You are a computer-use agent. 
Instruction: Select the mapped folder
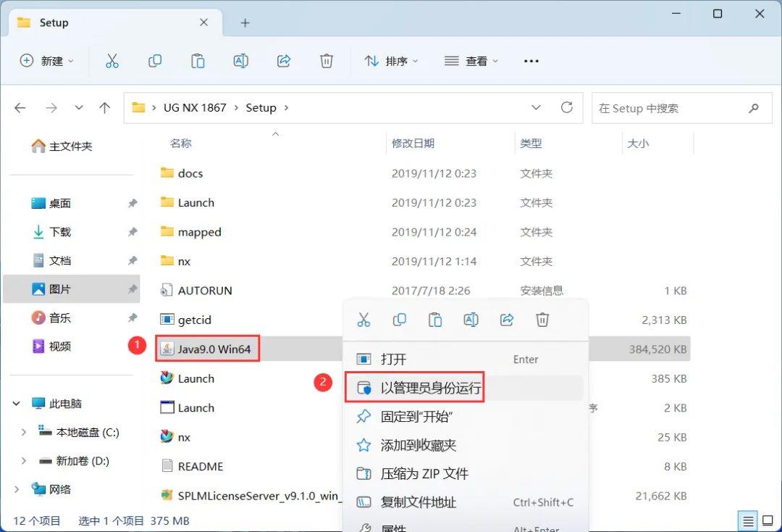[190, 232]
